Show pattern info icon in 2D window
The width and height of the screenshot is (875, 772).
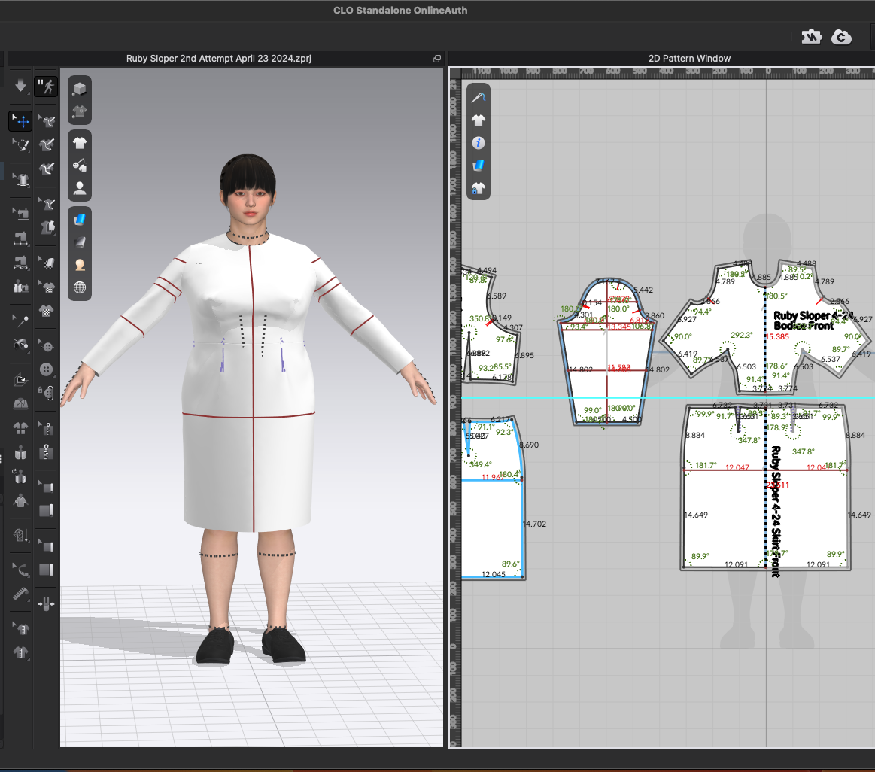point(479,143)
